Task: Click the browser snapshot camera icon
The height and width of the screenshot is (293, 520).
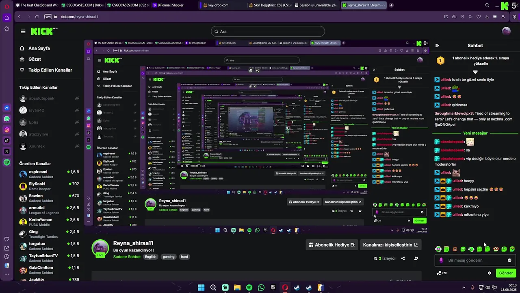Action: tap(454, 17)
